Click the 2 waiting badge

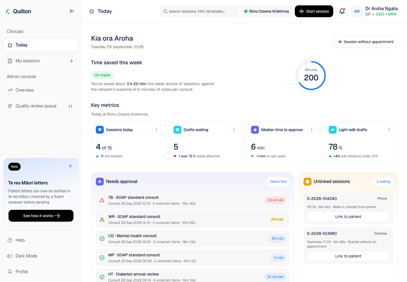383,182
